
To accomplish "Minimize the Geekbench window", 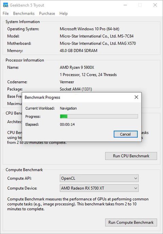I will (125, 5).
